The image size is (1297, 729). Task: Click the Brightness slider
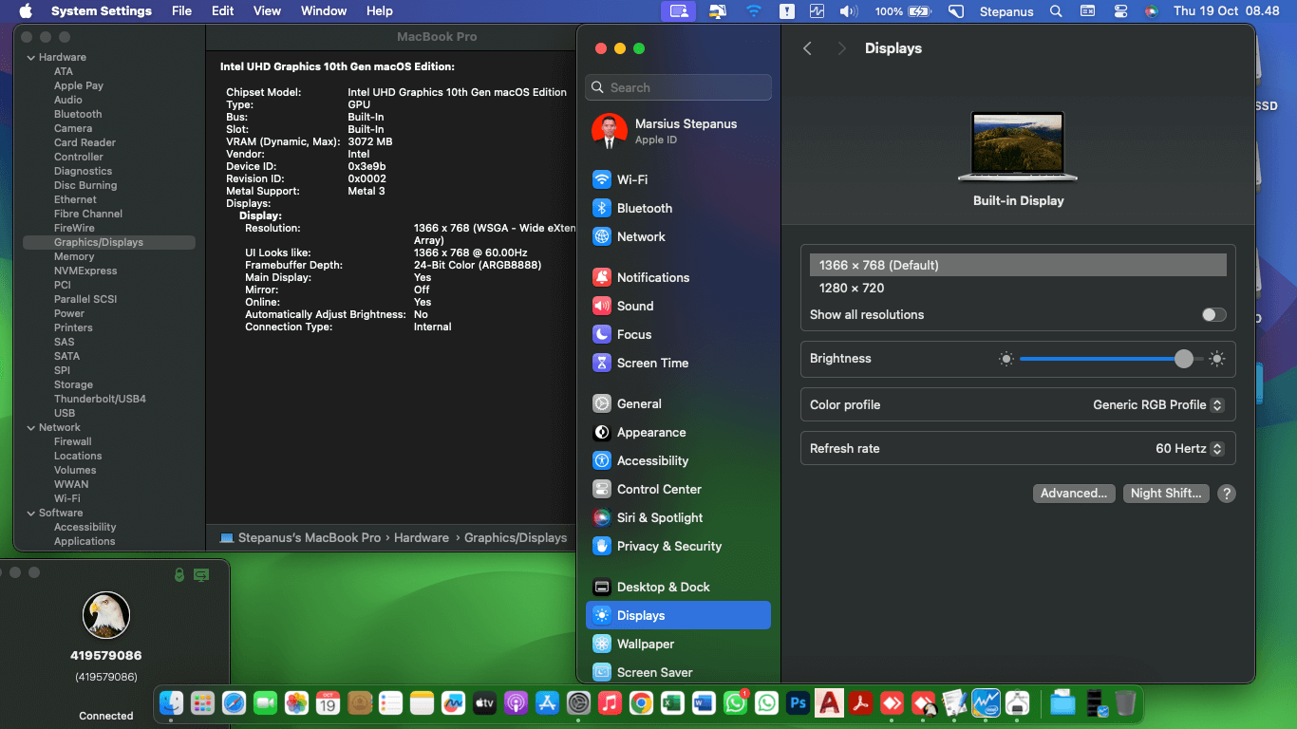(1112, 359)
